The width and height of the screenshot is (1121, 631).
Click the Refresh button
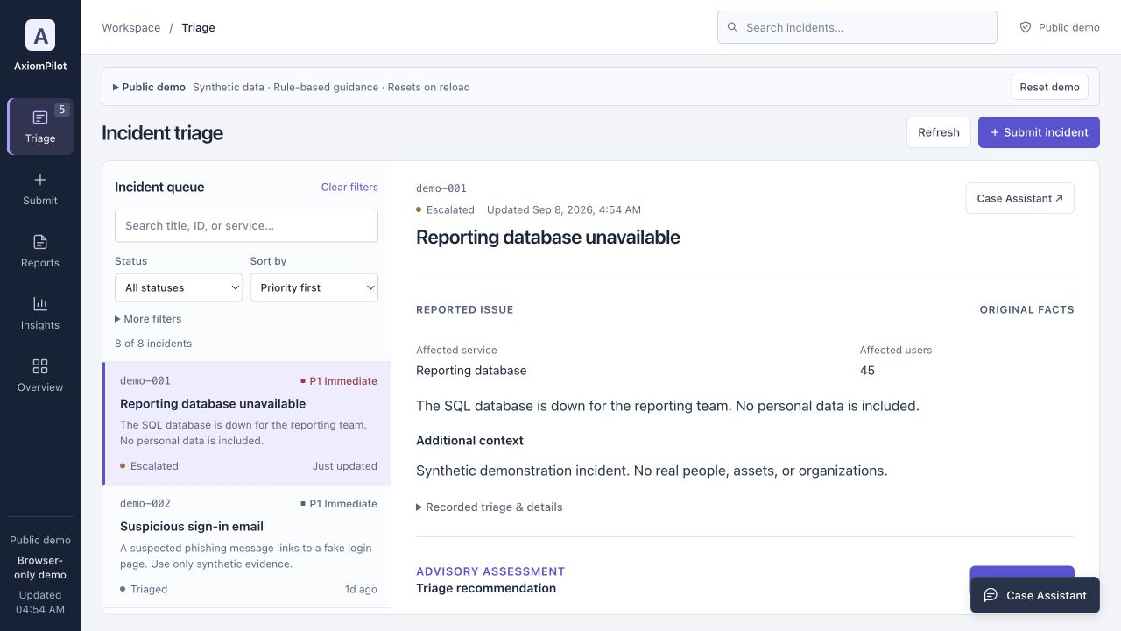coord(939,132)
